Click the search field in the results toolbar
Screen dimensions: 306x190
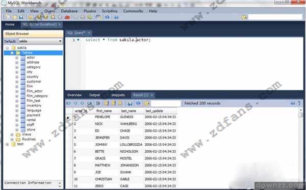coord(166,103)
